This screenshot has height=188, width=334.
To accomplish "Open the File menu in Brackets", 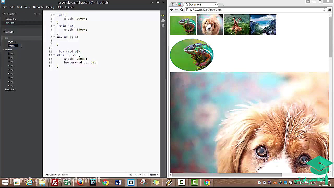I will [5, 7].
